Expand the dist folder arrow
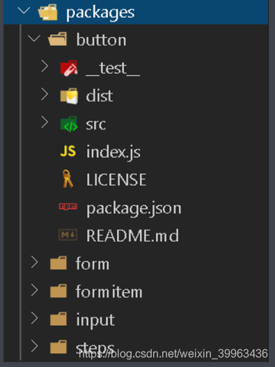 point(45,94)
